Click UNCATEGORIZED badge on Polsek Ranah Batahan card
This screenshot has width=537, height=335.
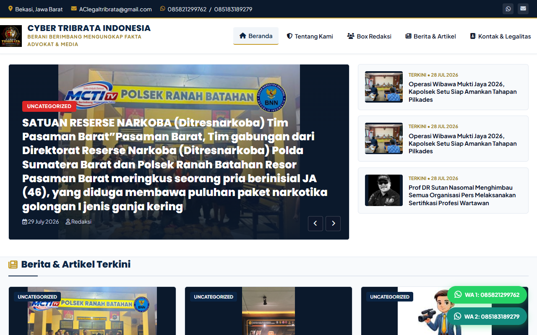[37, 297]
